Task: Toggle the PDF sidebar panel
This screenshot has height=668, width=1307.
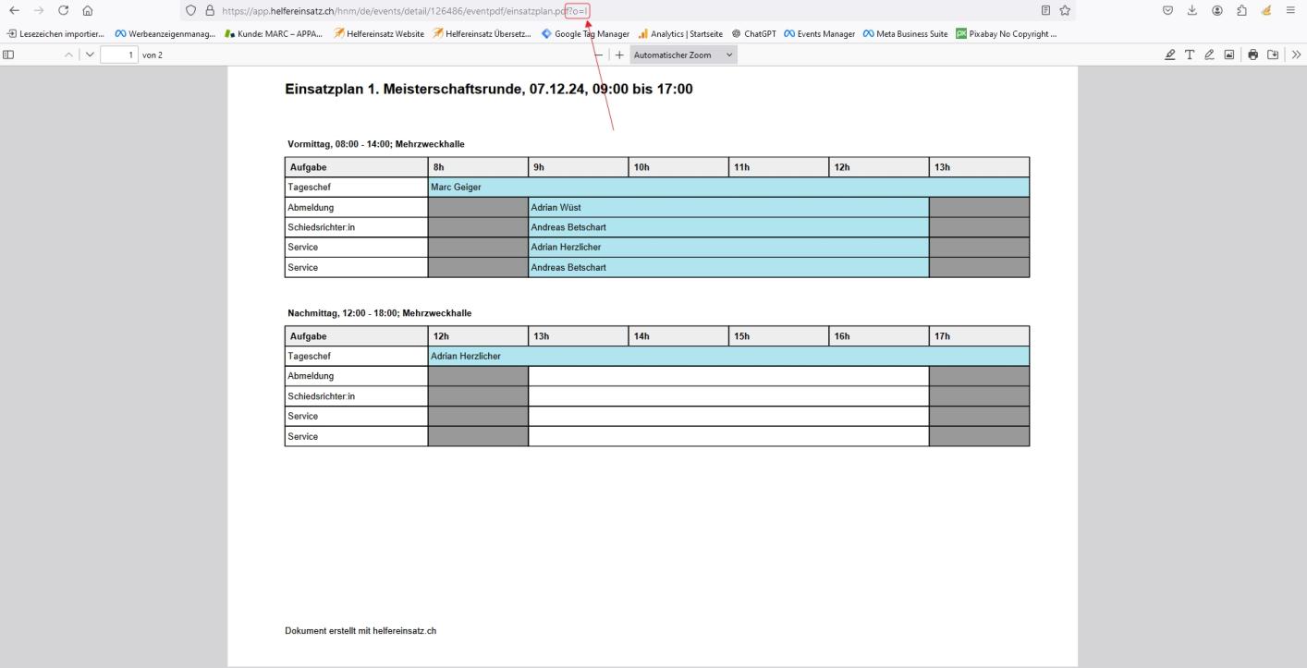Action: 9,55
